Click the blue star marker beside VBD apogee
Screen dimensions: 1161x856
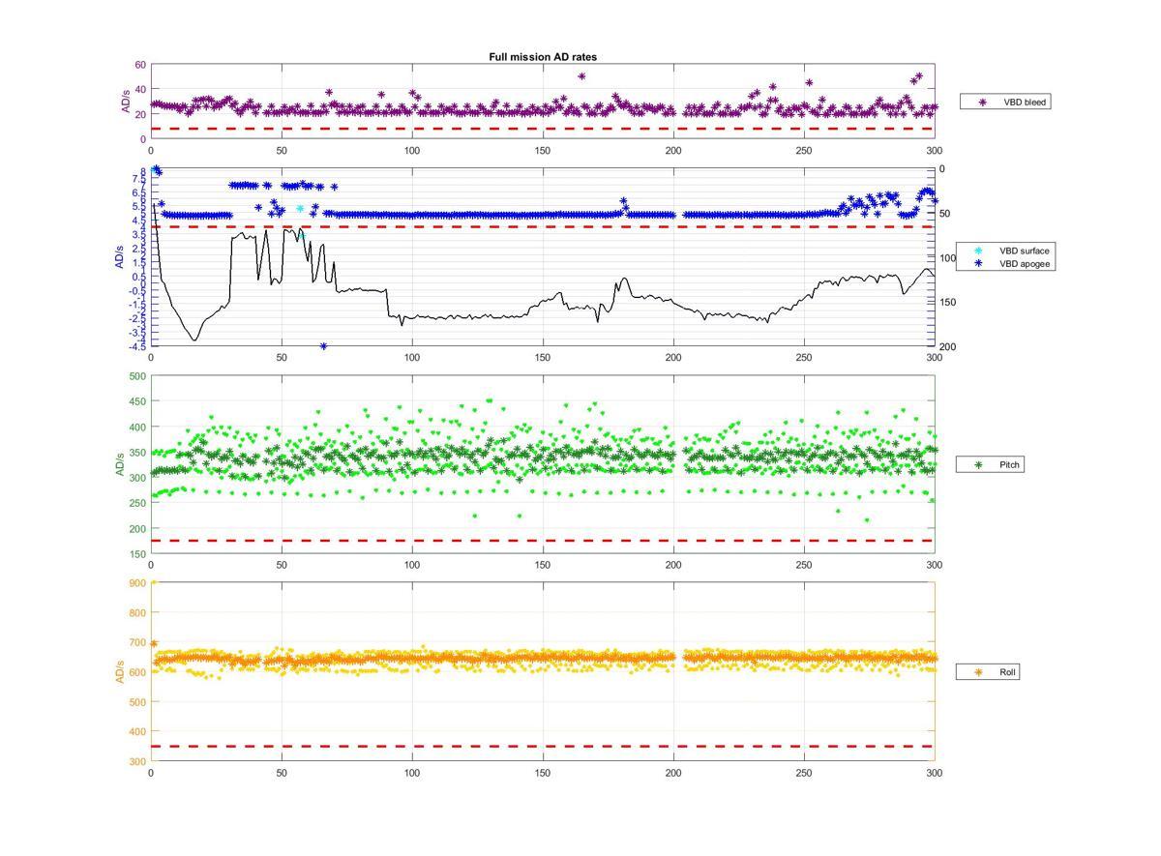coord(978,263)
